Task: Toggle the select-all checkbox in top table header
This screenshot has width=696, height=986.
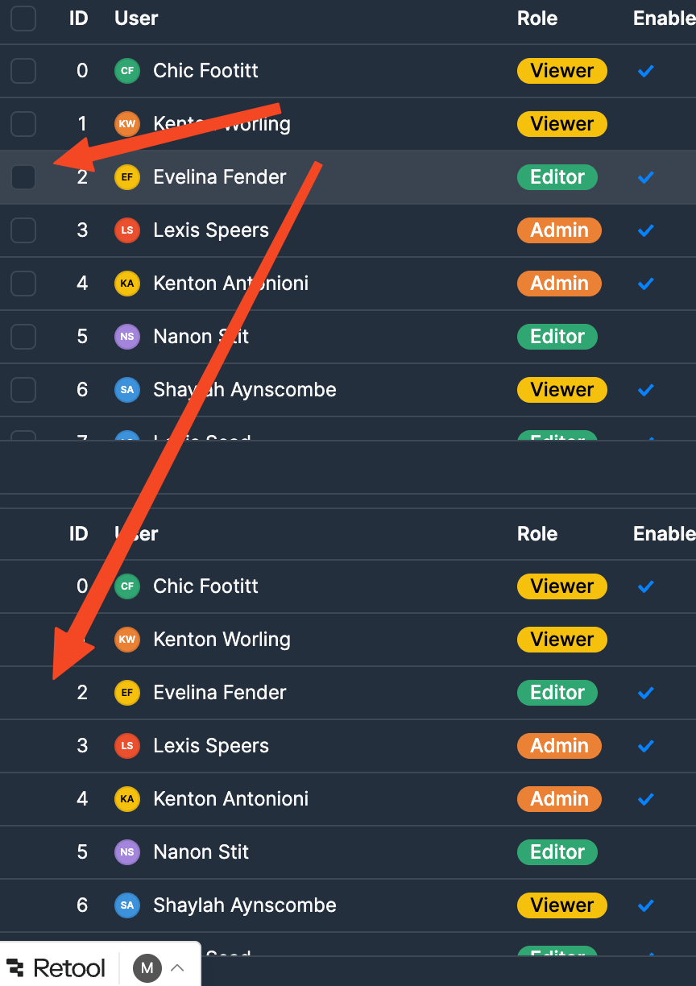Action: (x=23, y=19)
